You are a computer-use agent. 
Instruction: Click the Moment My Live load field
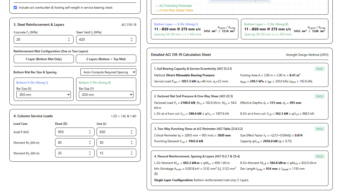[x=116, y=153]
